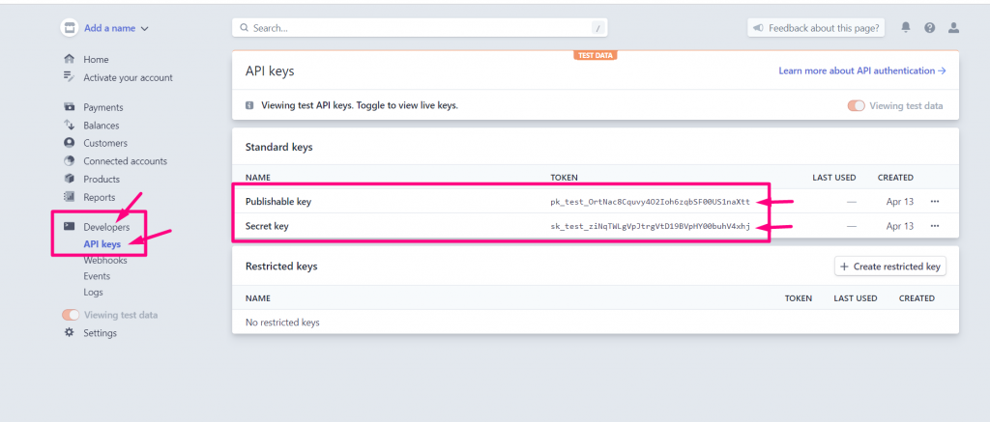Click the account store icon beside Add a name
Screen dimensions: 990x422
click(x=70, y=28)
